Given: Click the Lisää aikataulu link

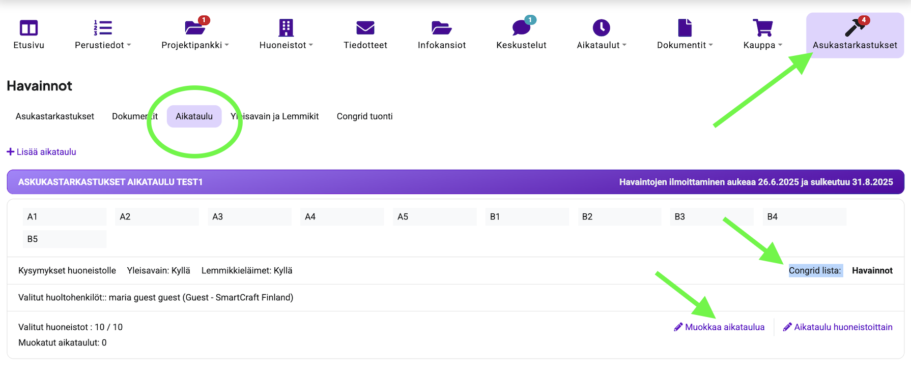Looking at the screenshot, I should point(42,152).
